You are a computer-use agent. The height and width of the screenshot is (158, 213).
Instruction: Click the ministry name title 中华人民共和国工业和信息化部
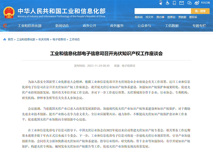[x=62, y=11]
